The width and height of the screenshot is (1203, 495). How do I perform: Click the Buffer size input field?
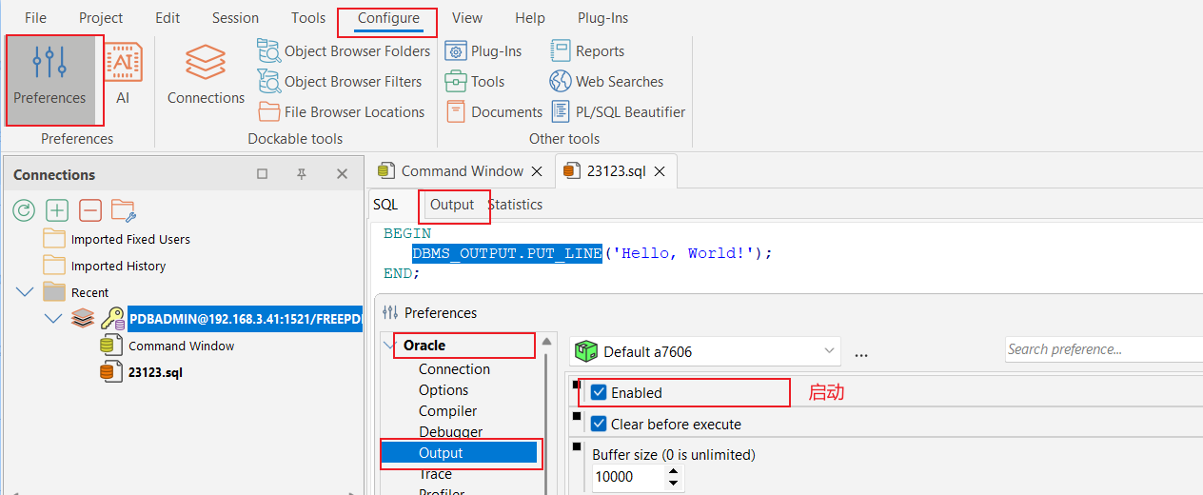[629, 477]
